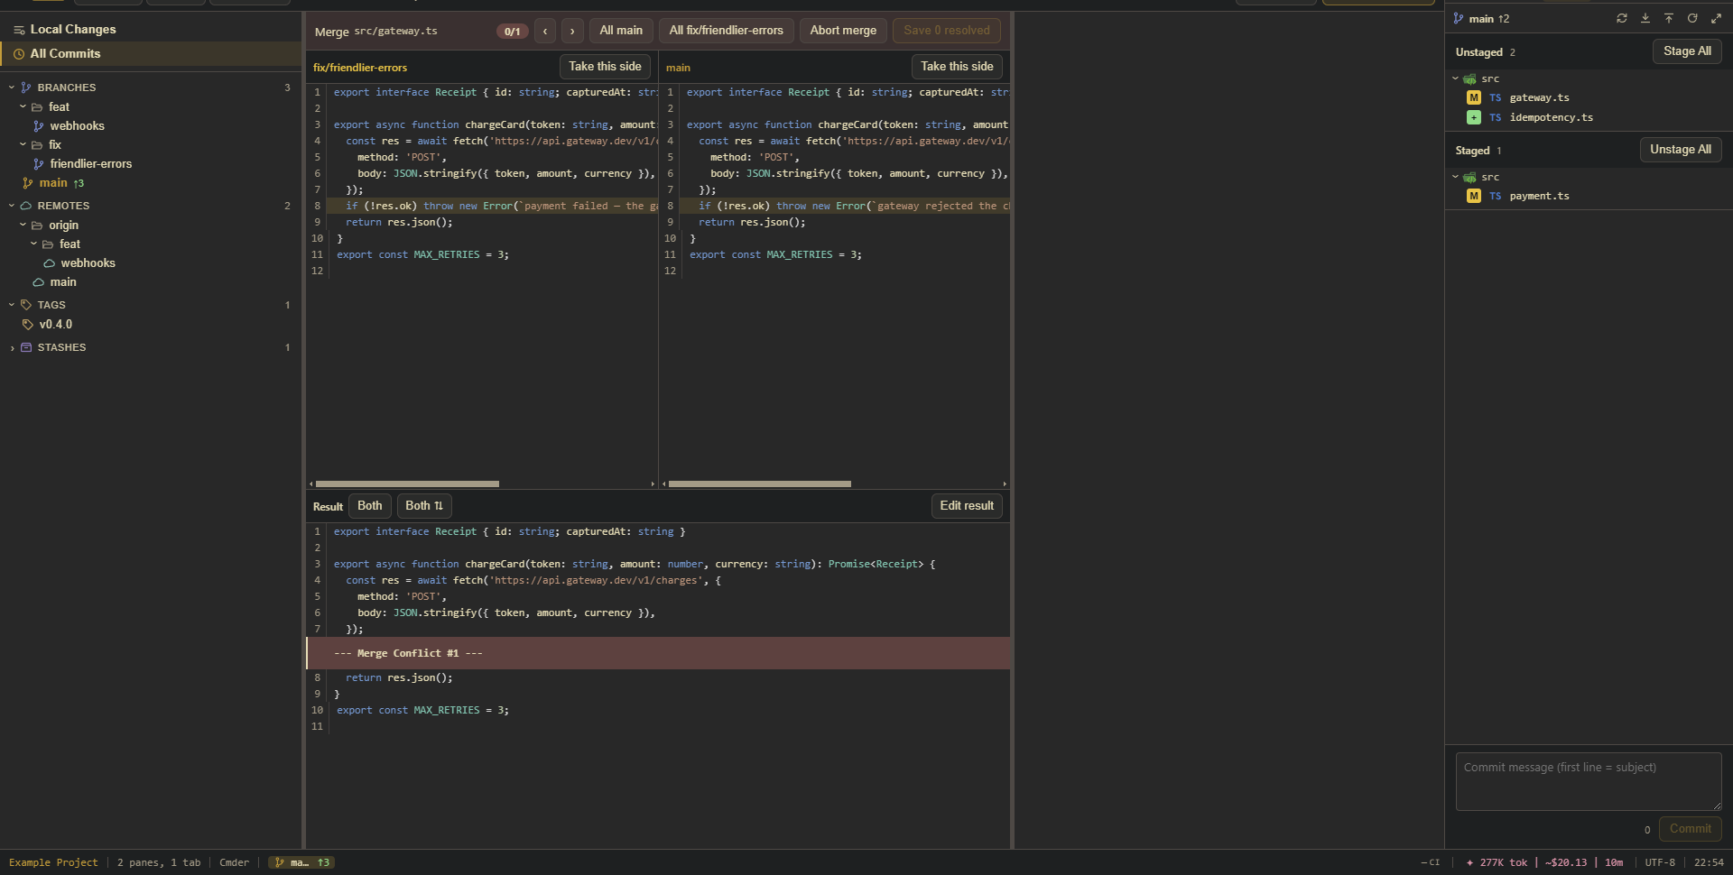This screenshot has height=875, width=1733.
Task: Click the expand panel diagonal arrows icon
Action: 1716,18
